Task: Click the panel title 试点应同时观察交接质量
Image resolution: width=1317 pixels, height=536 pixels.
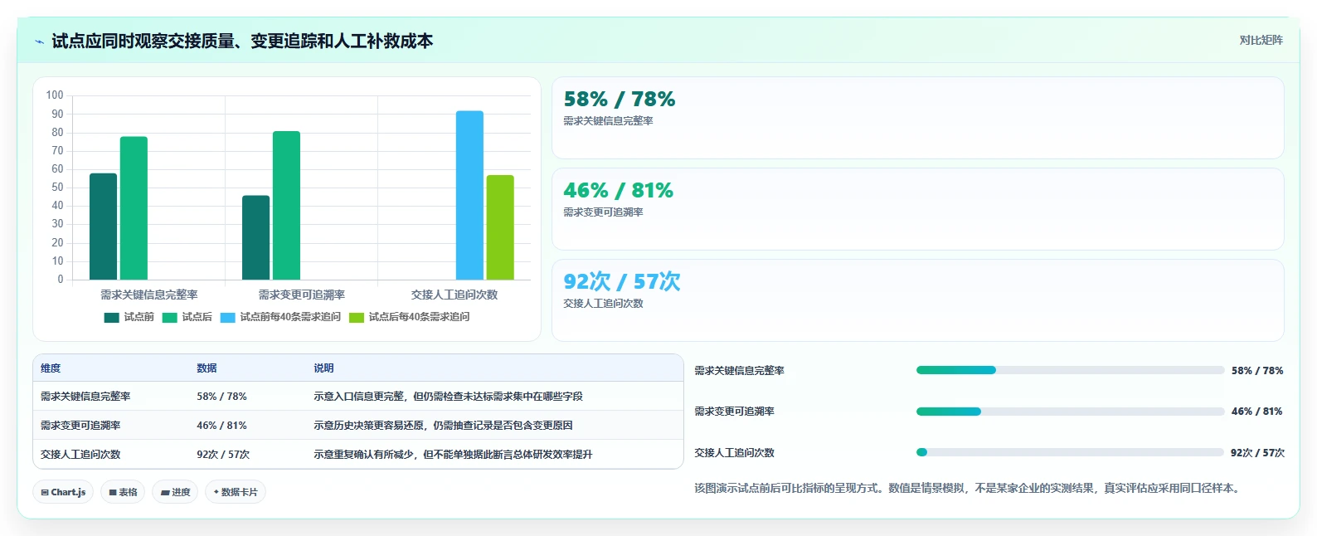Action: coord(242,41)
